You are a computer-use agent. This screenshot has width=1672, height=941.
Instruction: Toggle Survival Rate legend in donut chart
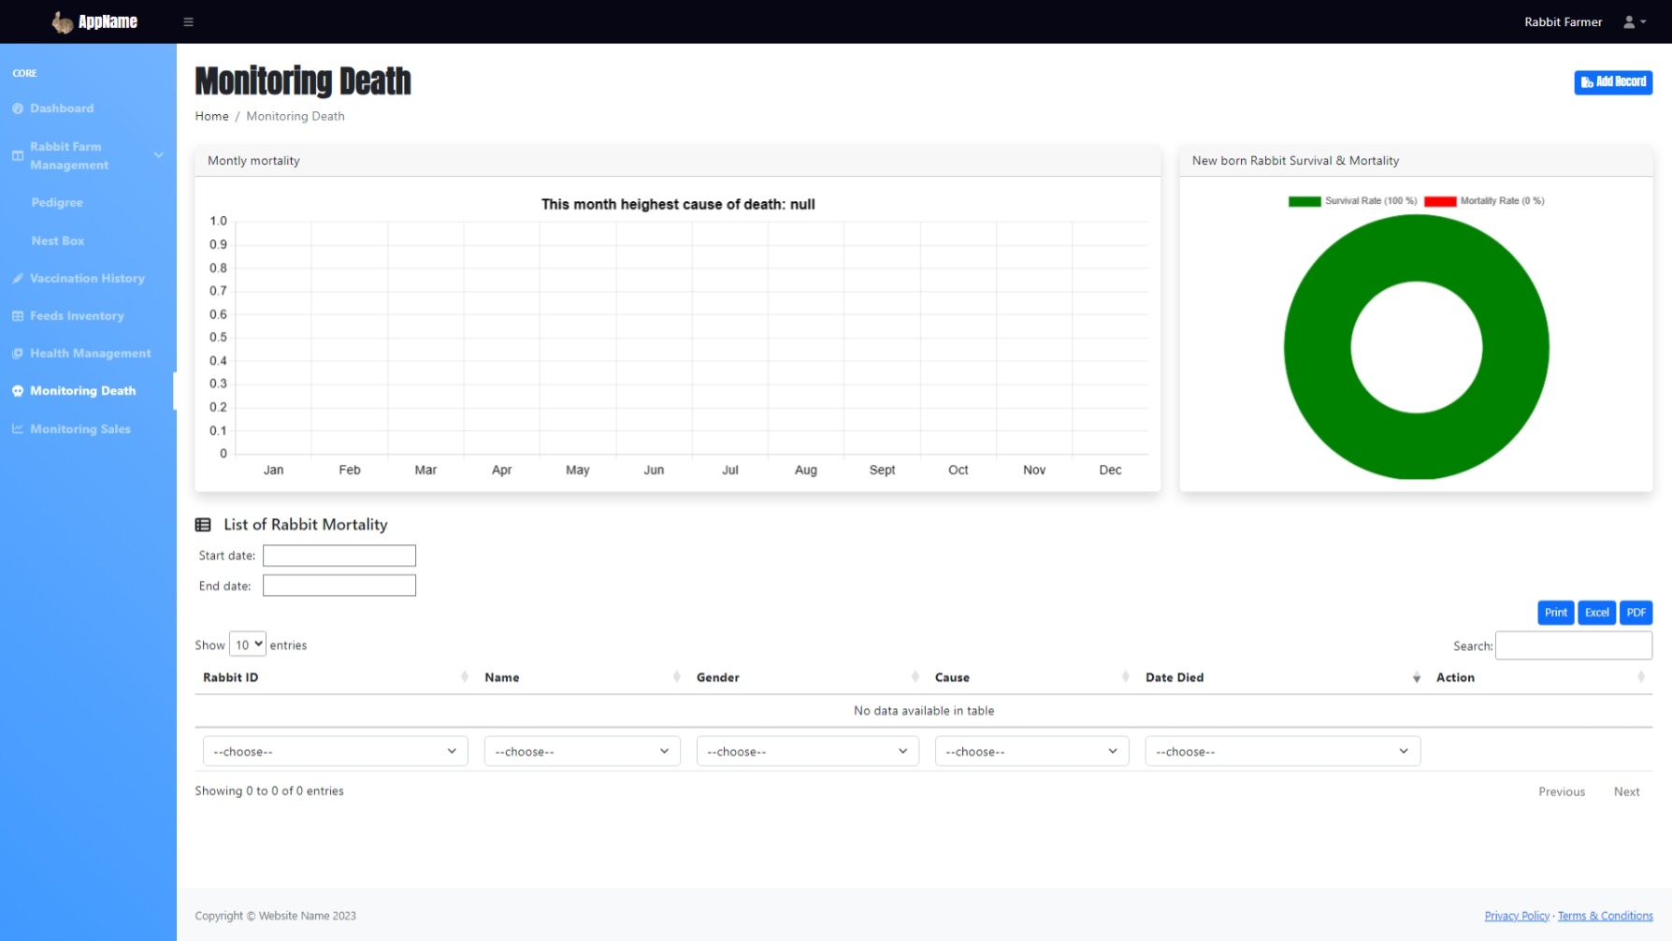(1352, 201)
